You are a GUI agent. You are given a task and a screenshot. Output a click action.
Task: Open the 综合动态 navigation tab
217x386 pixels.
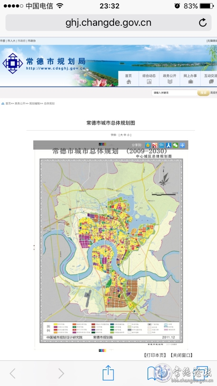149,79
